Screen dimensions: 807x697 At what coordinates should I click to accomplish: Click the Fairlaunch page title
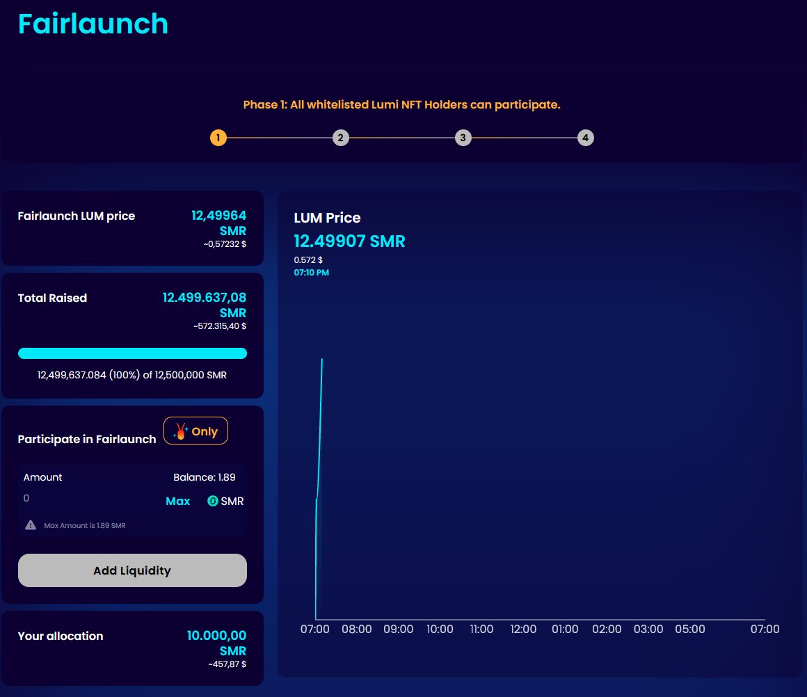pyautogui.click(x=93, y=24)
